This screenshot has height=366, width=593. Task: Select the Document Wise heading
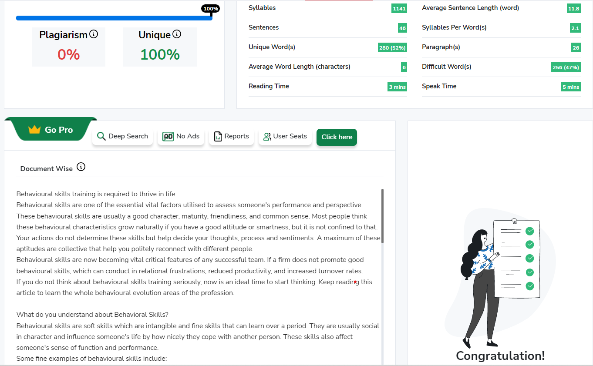[x=47, y=168]
